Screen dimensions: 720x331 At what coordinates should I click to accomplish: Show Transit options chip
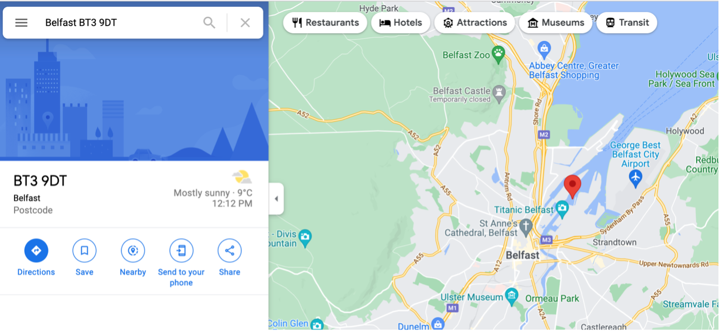[627, 23]
